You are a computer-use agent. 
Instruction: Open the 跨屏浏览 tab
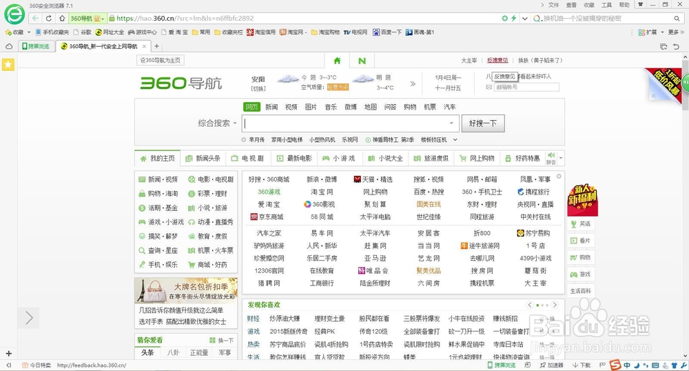click(x=36, y=46)
